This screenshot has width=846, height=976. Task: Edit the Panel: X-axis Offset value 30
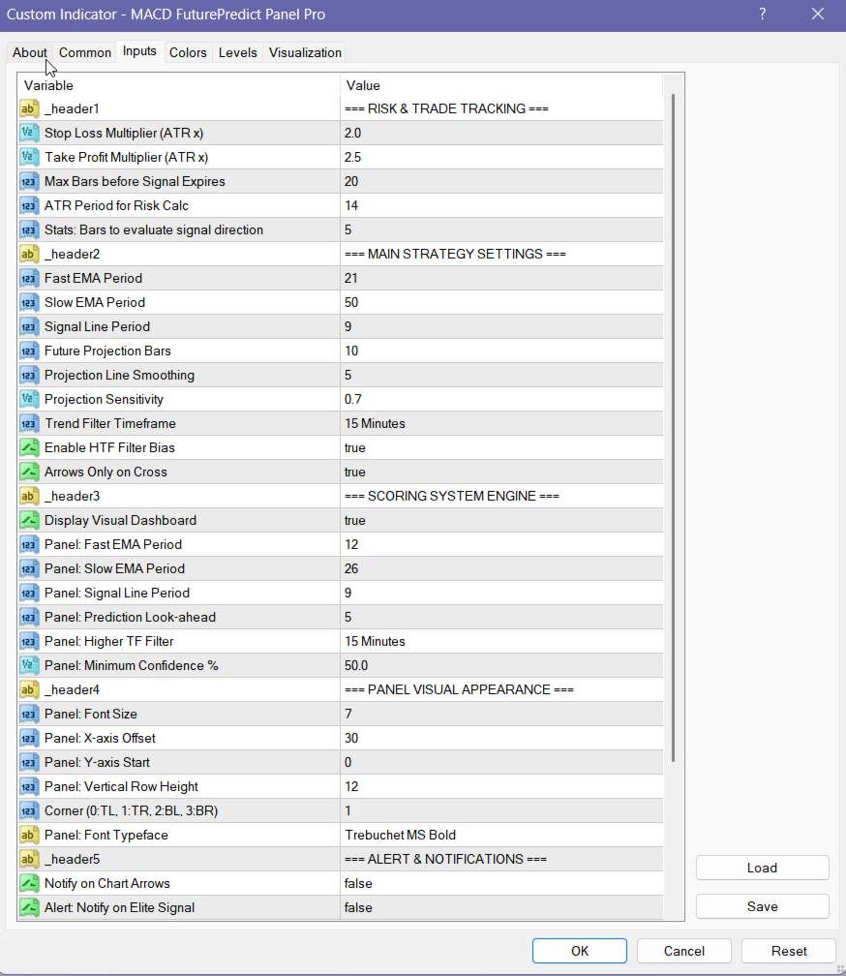click(x=501, y=738)
